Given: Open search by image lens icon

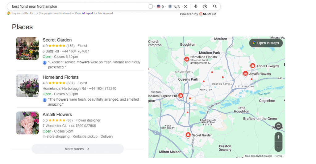Looking at the screenshot, I should click(x=205, y=6).
